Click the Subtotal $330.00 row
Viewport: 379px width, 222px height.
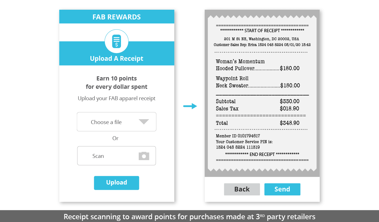click(x=257, y=101)
